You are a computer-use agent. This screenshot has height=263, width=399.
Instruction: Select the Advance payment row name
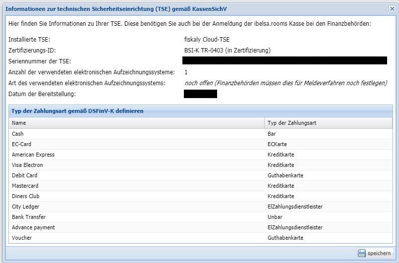[x=33, y=227]
